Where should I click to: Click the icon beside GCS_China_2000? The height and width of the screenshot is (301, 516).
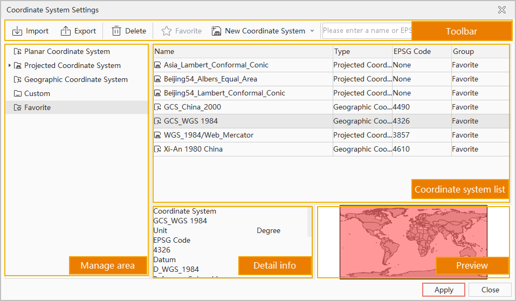[158, 107]
